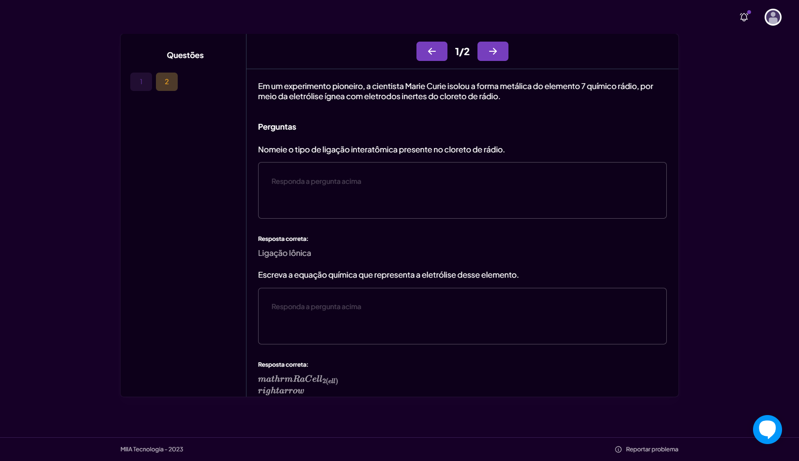The width and height of the screenshot is (799, 461).
Task: Click 'MIIA Tecnologia - 2023' footer text
Action: point(152,449)
